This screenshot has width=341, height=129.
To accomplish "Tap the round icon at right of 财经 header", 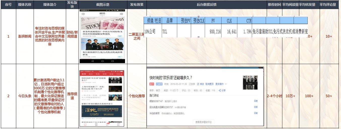I will point(121,14).
